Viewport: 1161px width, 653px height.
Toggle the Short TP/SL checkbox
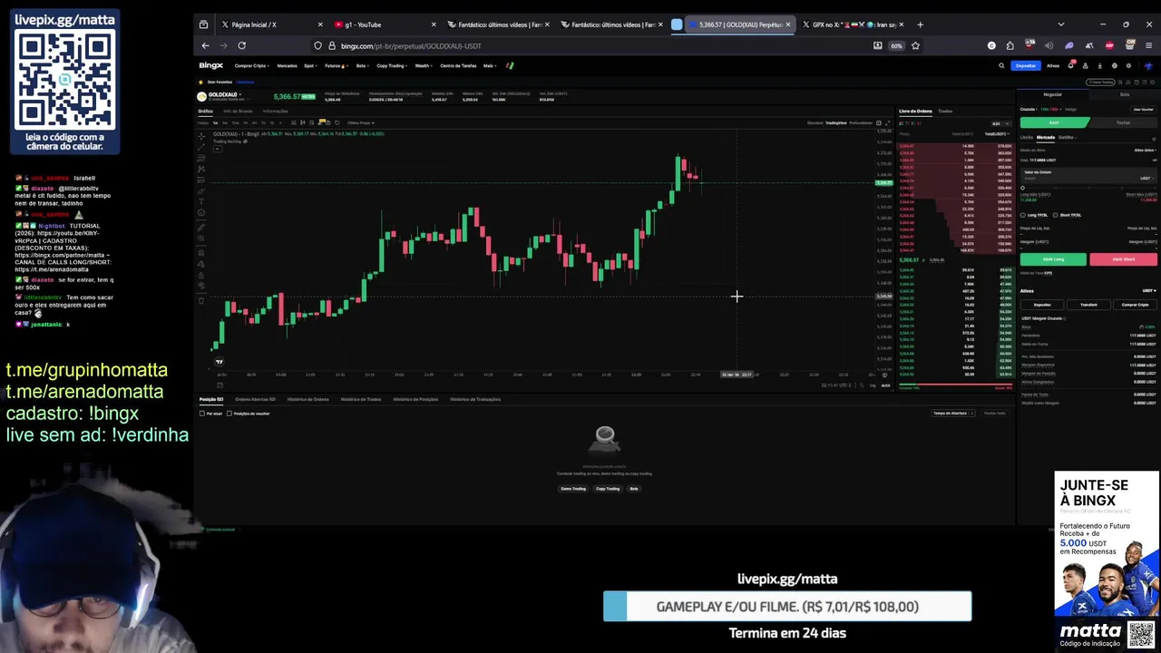tap(1055, 215)
